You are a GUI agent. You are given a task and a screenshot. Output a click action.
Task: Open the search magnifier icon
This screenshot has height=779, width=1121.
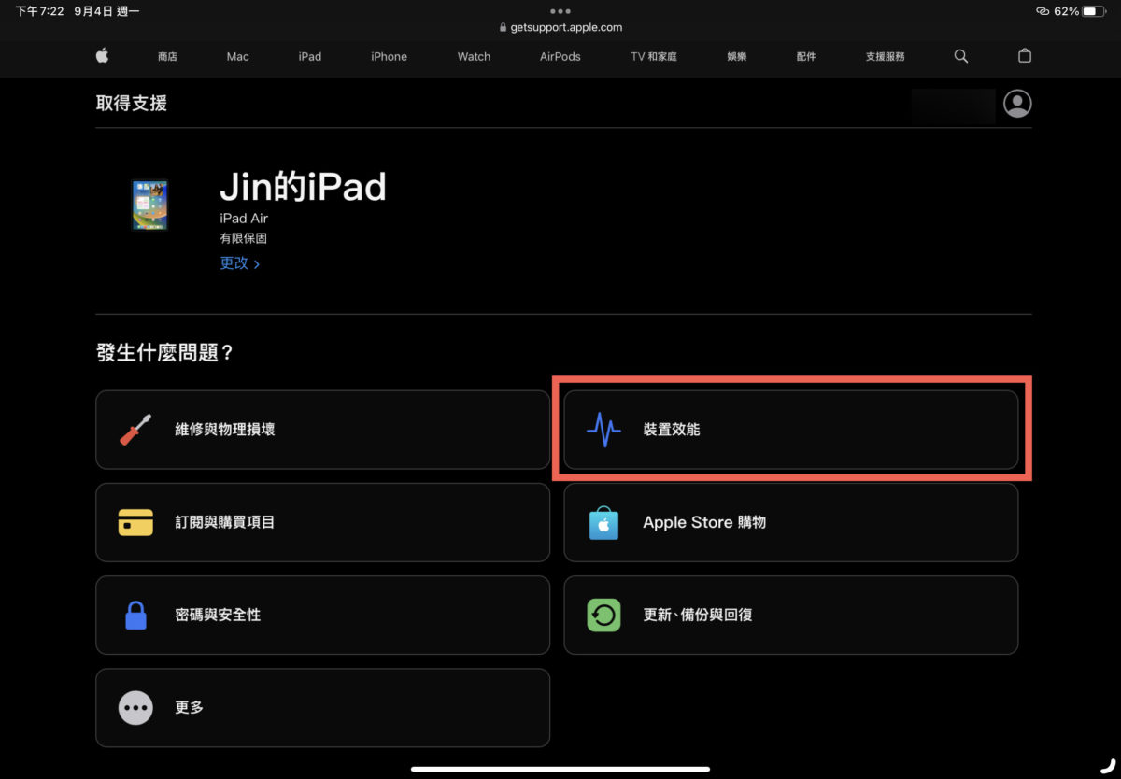[x=960, y=56]
